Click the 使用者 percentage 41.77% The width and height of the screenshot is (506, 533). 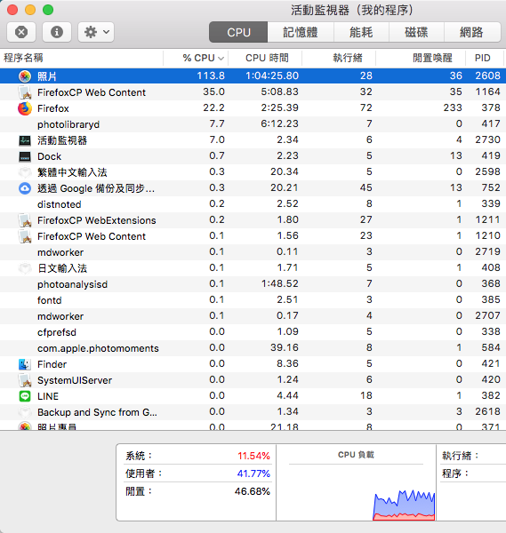(x=253, y=473)
